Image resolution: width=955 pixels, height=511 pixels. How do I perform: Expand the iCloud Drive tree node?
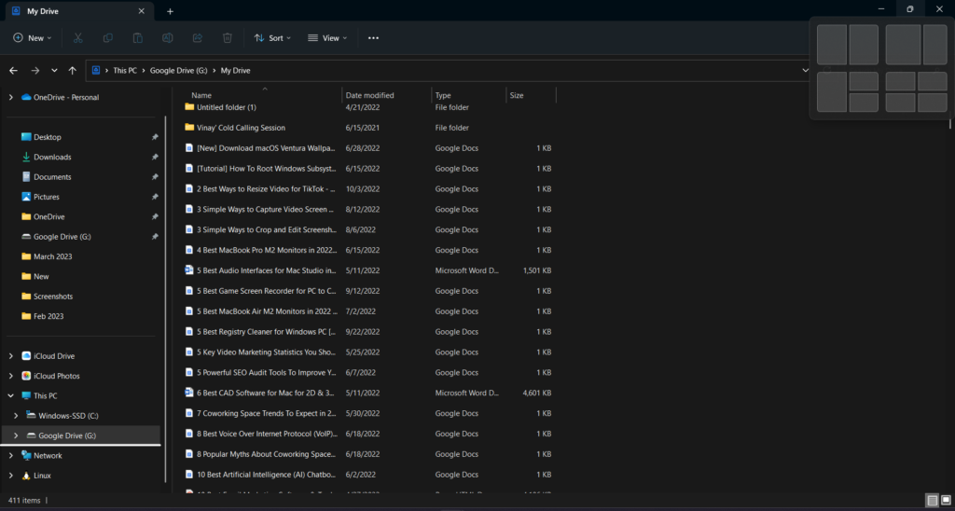coord(11,356)
